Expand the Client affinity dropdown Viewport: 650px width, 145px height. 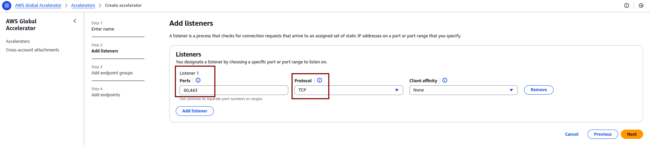click(x=463, y=90)
